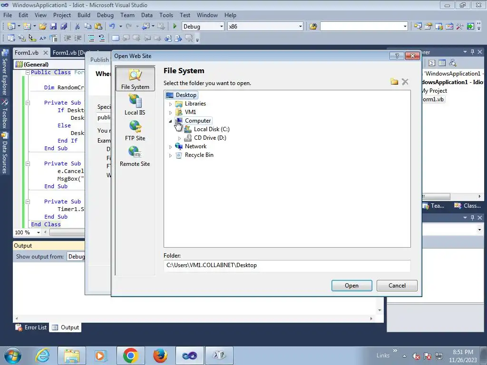Switch to the Form1.vb editor tab

[x=27, y=52]
